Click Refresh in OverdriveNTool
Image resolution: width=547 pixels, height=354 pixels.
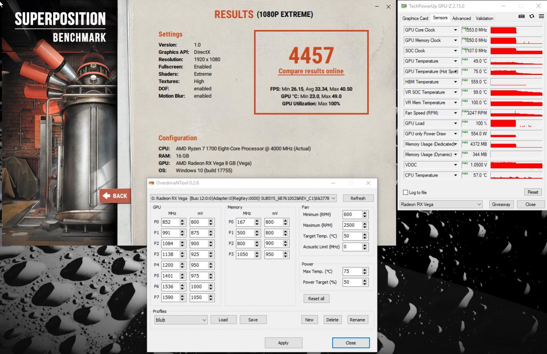point(358,198)
